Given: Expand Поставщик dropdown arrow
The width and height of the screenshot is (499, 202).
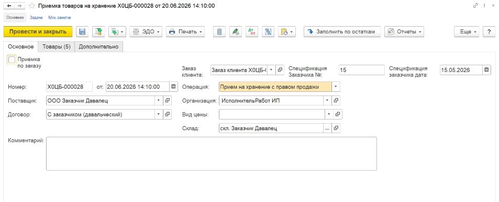Looking at the screenshot, I should click(159, 101).
